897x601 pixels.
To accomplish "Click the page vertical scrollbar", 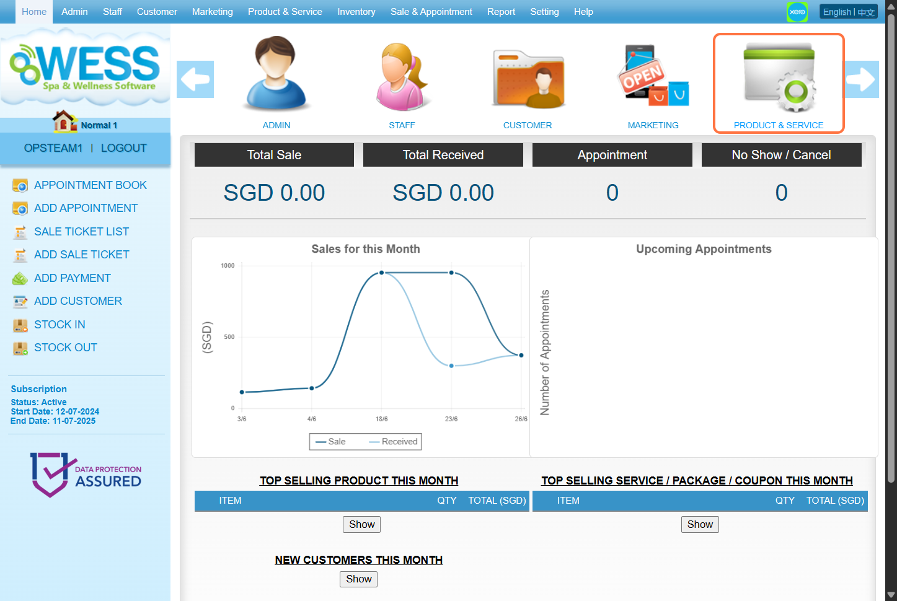I will pos(891,248).
